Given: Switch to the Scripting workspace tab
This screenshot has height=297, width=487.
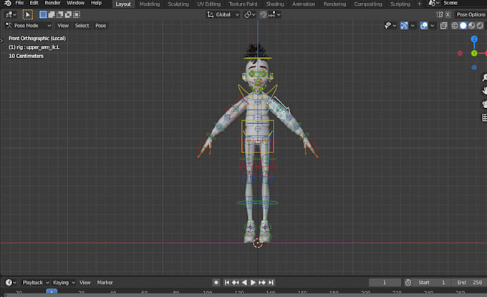Looking at the screenshot, I should pyautogui.click(x=400, y=4).
